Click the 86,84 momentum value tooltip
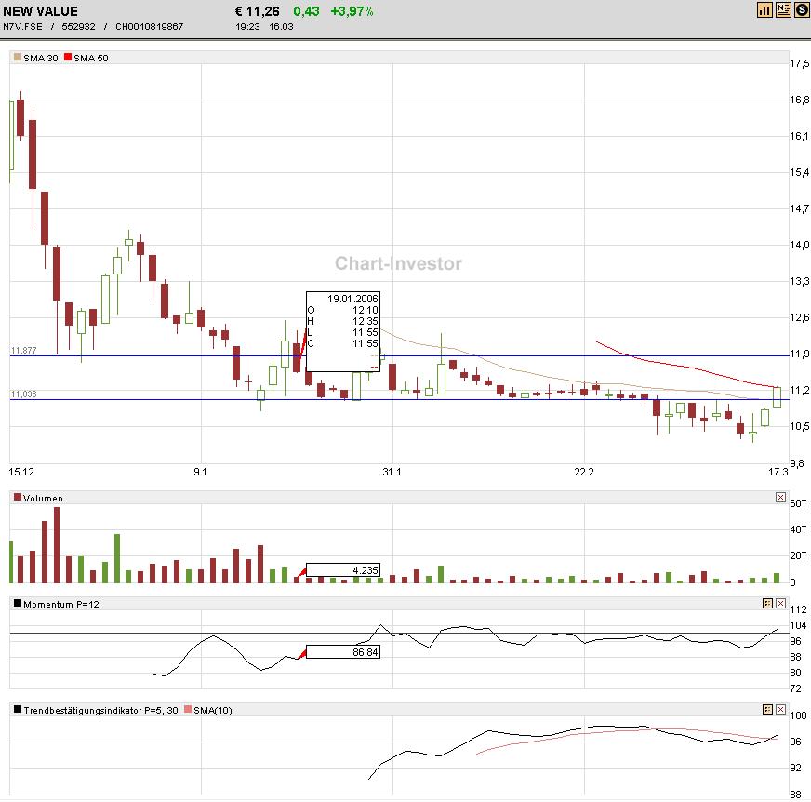811x802 pixels. pos(343,652)
